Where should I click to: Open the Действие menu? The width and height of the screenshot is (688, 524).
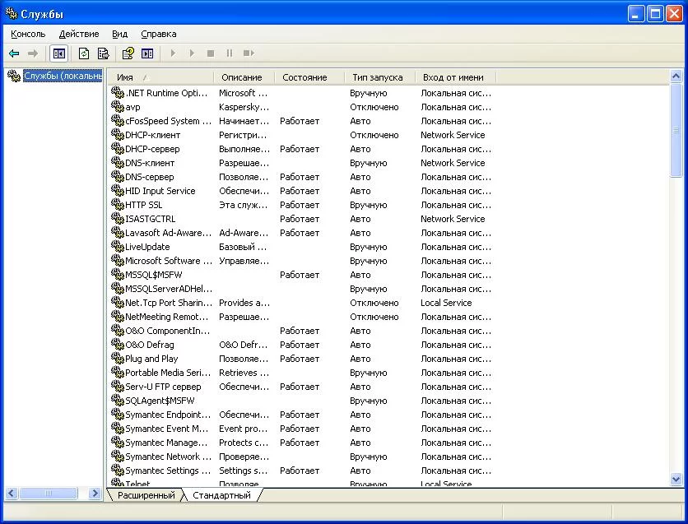(x=79, y=34)
